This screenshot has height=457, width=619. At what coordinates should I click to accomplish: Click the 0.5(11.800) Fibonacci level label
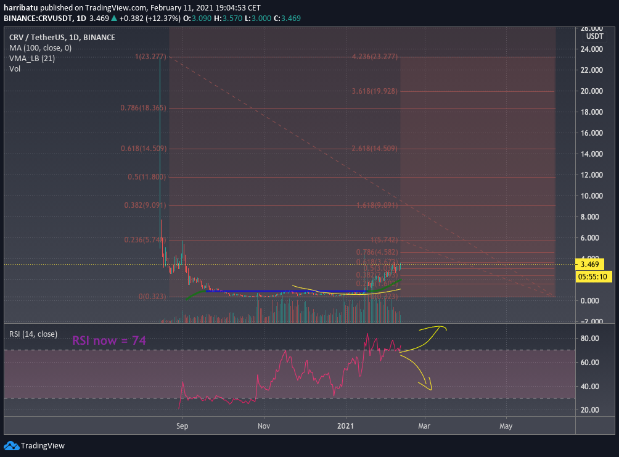click(x=147, y=176)
